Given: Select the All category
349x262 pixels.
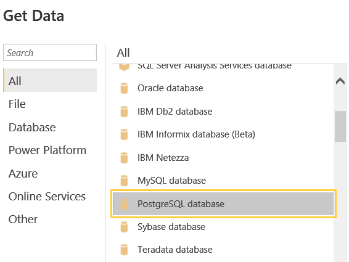Looking at the screenshot, I should [x=50, y=80].
